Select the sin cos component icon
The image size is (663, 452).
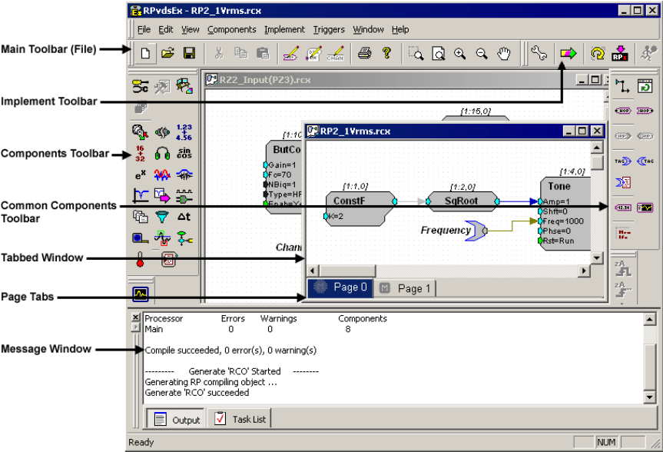(184, 153)
